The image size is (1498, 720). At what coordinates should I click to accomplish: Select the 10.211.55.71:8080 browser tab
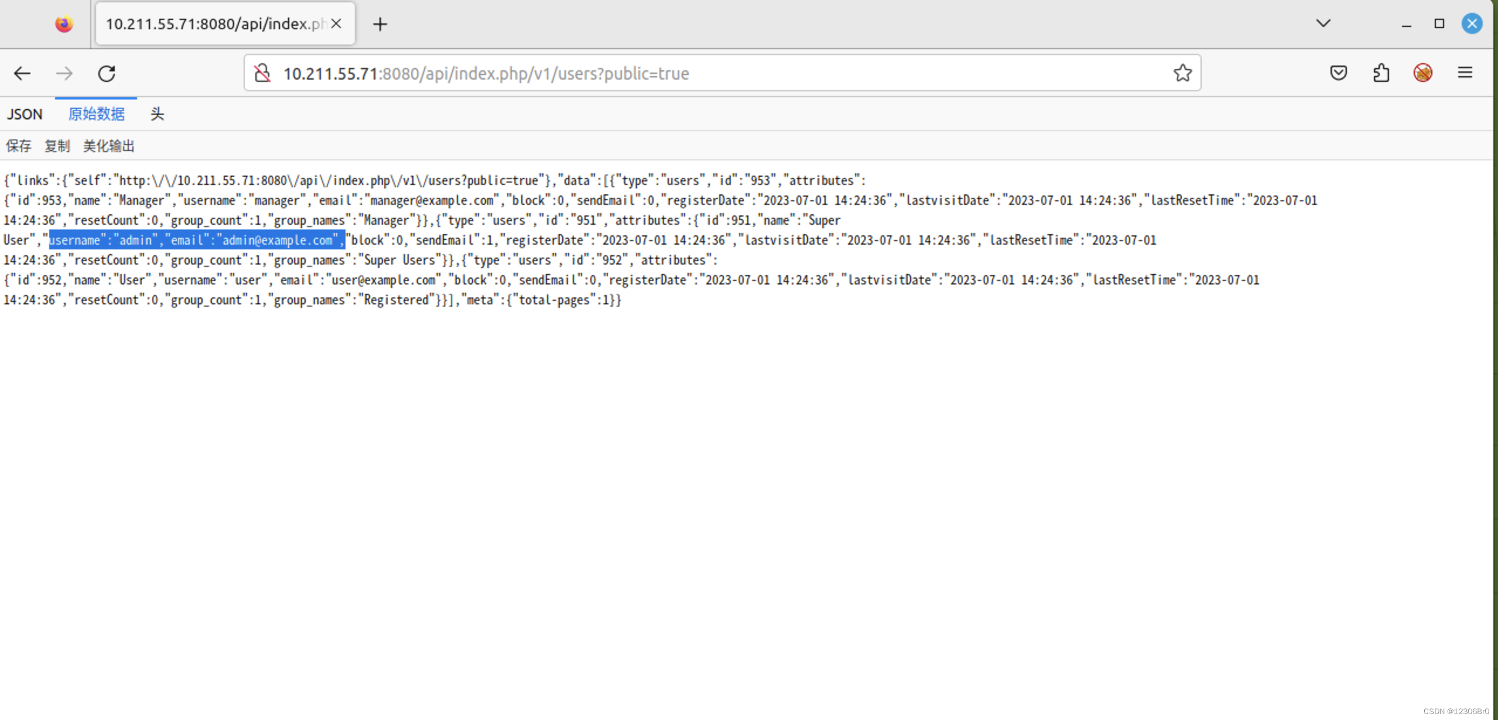click(225, 24)
